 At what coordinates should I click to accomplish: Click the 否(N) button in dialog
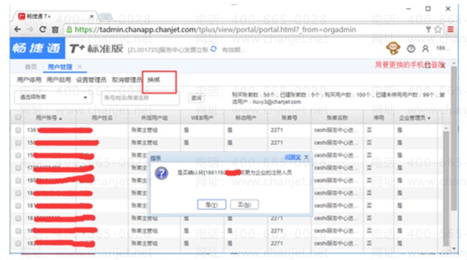point(245,205)
